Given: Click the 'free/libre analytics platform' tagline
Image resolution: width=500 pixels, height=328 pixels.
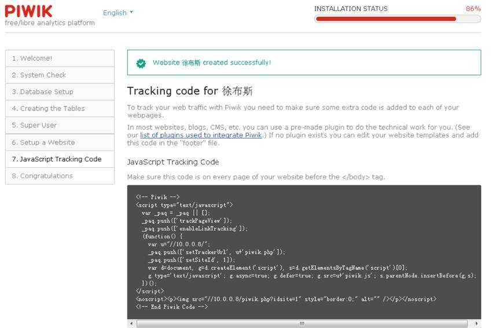Looking at the screenshot, I should tap(50, 23).
